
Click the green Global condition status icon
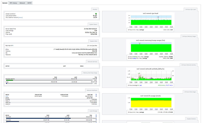pyautogui.click(x=96, y=14)
